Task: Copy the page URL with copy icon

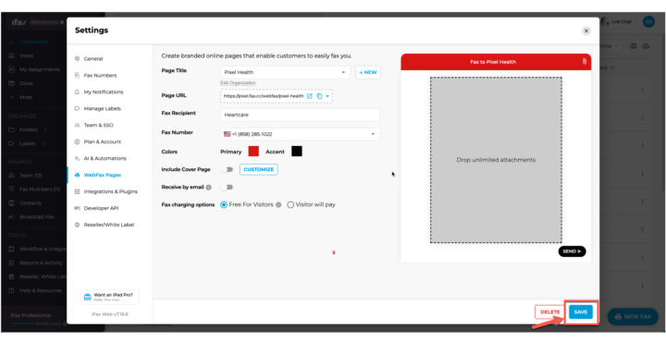Action: 319,96
